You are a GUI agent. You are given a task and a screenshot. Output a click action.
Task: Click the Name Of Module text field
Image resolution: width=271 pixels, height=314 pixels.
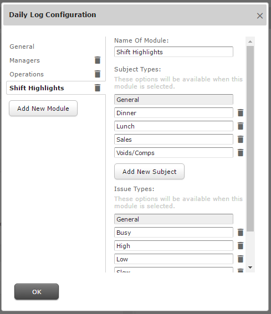pos(173,52)
